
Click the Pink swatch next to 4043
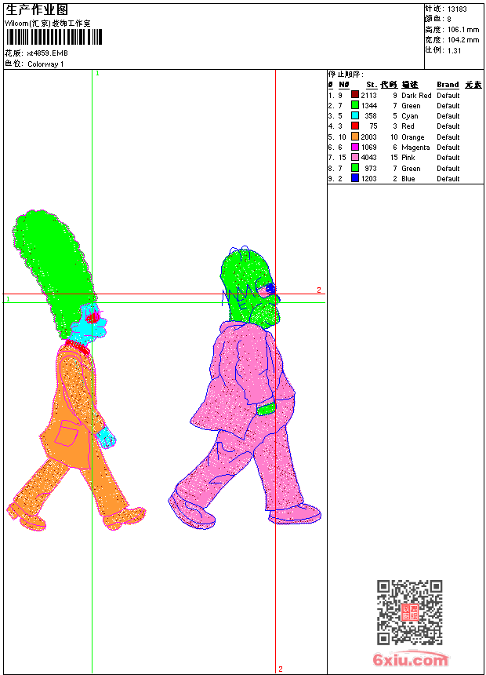(355, 157)
